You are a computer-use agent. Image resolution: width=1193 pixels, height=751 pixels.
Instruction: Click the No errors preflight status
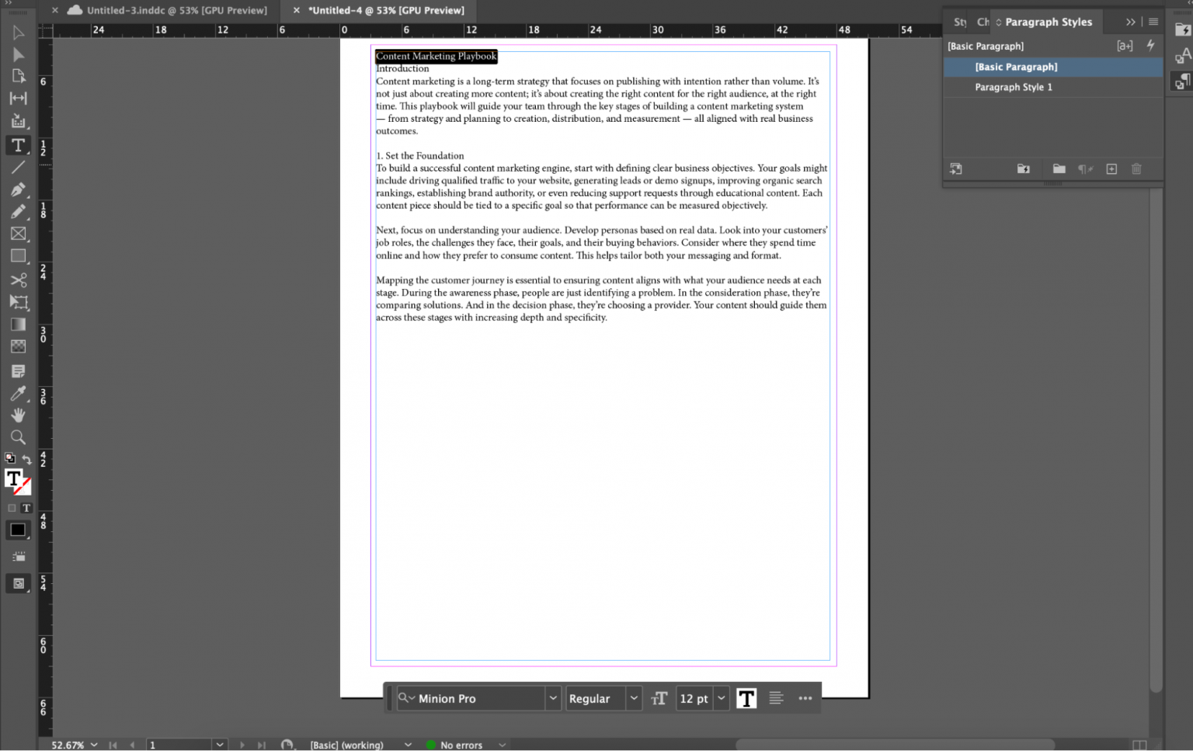(461, 745)
